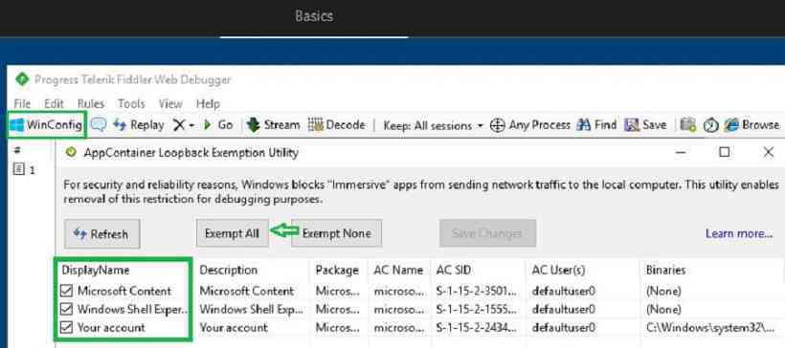Select session row 1 in list

[x=25, y=170]
